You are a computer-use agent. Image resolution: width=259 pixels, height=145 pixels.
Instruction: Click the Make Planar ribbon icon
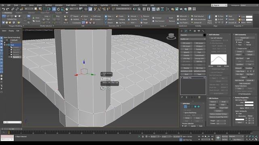[210, 19]
